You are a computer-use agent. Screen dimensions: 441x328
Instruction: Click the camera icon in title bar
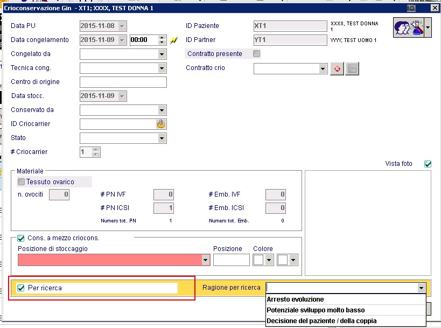[411, 8]
